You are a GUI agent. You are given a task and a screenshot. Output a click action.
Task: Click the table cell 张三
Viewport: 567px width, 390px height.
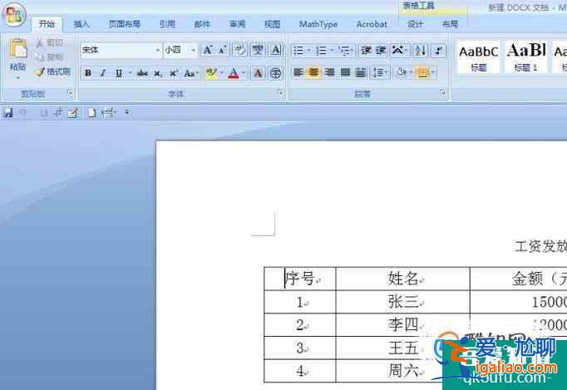coord(403,302)
